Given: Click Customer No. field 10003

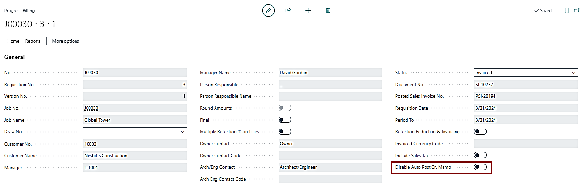Looking at the screenshot, I should click(135, 143).
